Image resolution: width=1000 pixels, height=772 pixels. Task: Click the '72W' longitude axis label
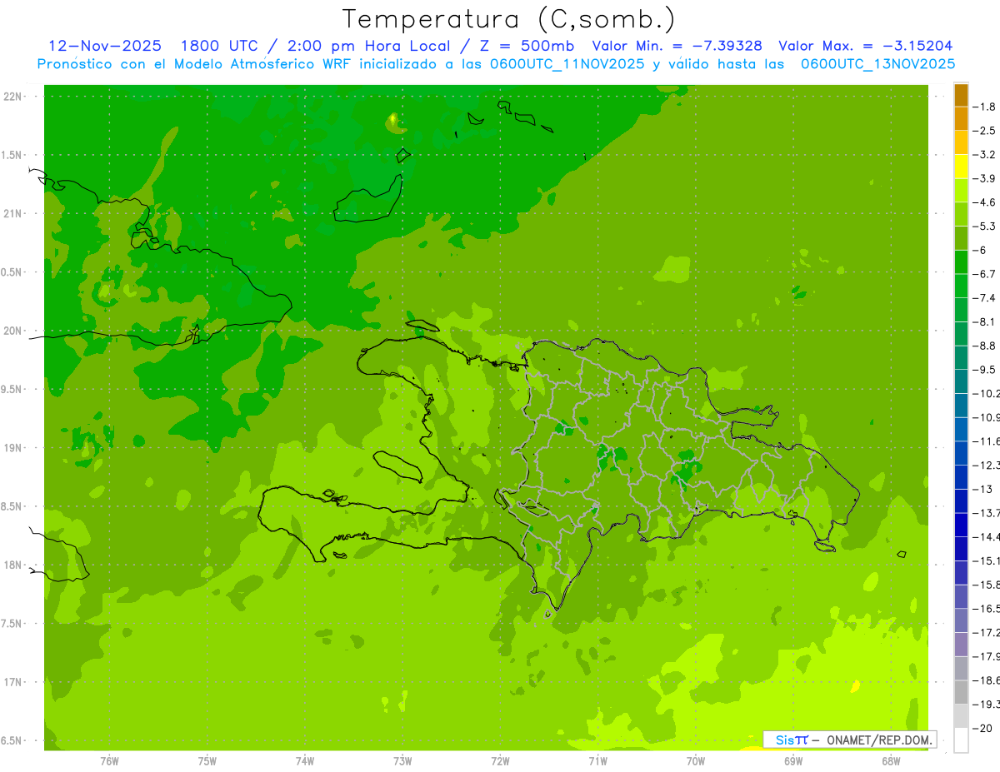pyautogui.click(x=500, y=761)
